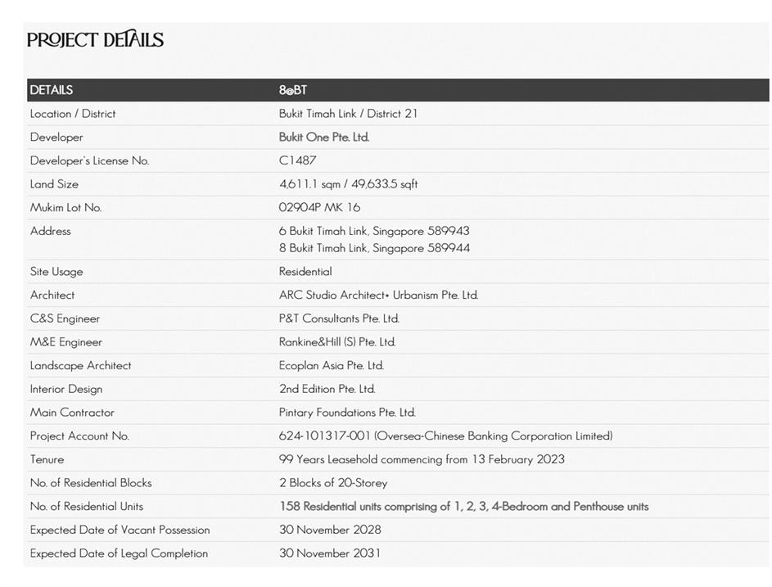The height and width of the screenshot is (587, 772).
Task: Select the 158 Residential units description
Action: tap(463, 507)
